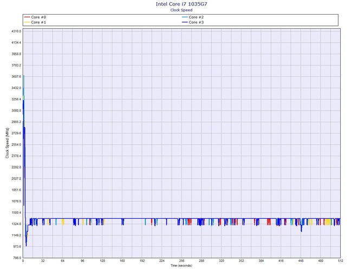363x272 pixels.
Task: Click the Core #1 legend entry
Action: point(35,22)
